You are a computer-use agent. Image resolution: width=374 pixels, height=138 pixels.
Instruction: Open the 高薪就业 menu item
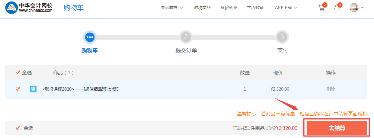click(x=229, y=8)
